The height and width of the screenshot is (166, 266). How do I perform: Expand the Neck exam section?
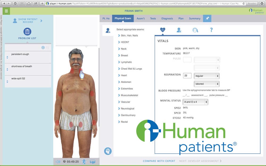(122, 49)
